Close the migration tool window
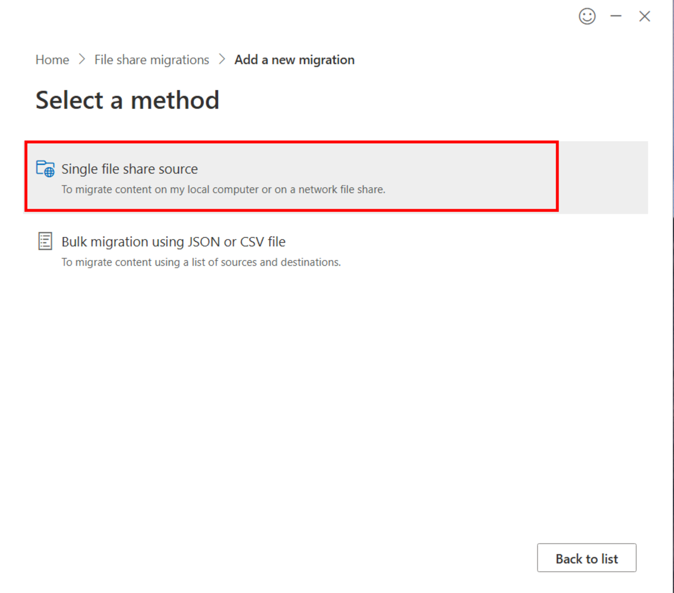This screenshot has height=593, width=674. 645,16
